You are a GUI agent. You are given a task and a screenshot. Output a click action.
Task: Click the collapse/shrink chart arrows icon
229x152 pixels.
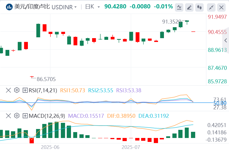(211, 7)
